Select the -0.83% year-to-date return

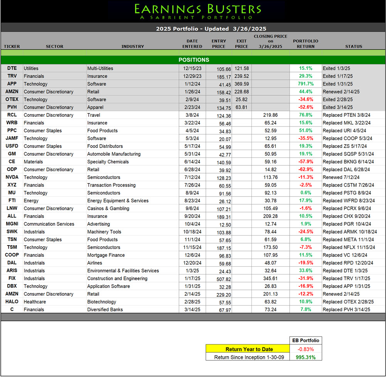[x=305, y=349]
